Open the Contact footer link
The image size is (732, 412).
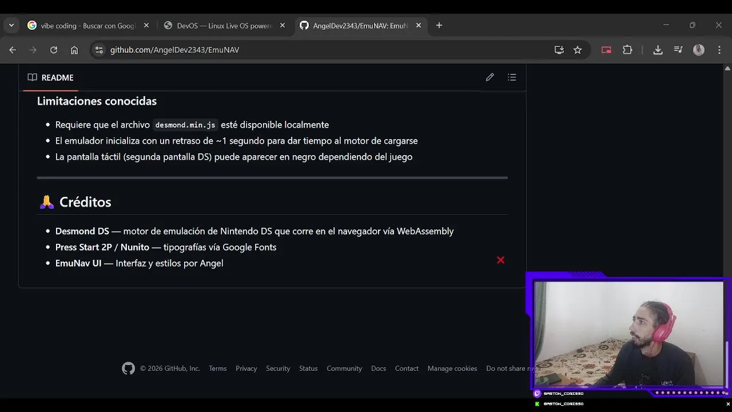pyautogui.click(x=407, y=369)
